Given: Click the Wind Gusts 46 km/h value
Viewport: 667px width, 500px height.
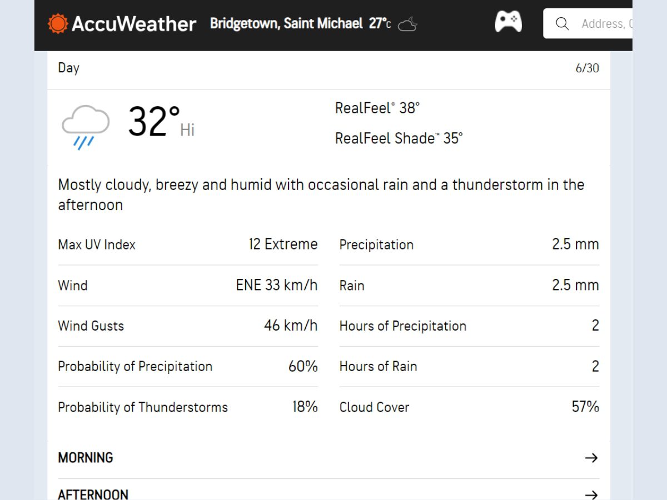Looking at the screenshot, I should pos(290,326).
